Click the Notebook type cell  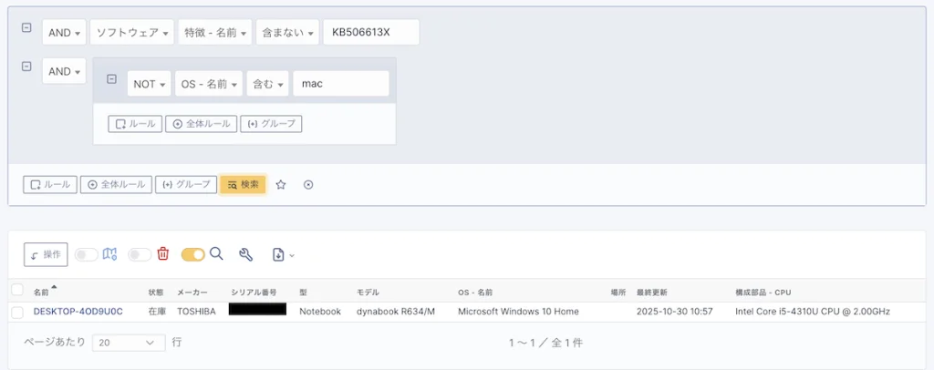(x=320, y=312)
